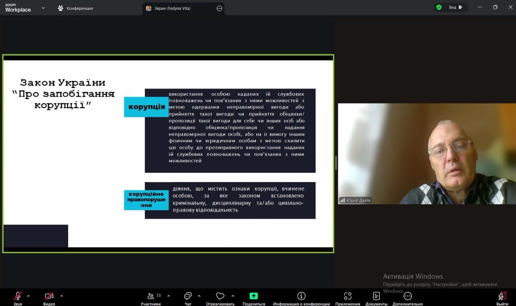
Task: Click the panel divider handle beside video
Action: [x=336, y=163]
